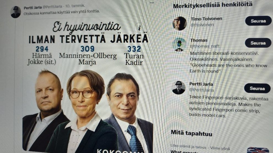Open Pertti Jarla's avatar in the sidebar
Image resolution: width=273 pixels, height=153 pixels.
pos(179,88)
